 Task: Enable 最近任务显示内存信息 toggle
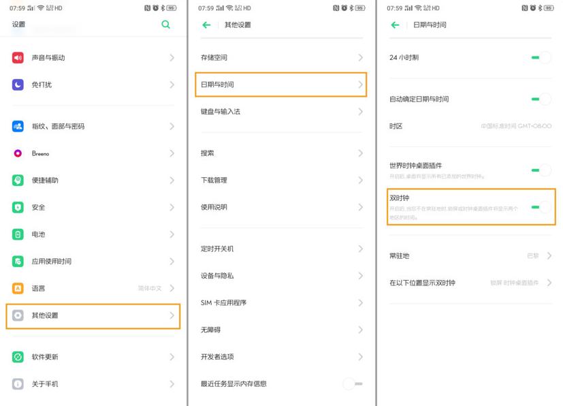coord(351,384)
